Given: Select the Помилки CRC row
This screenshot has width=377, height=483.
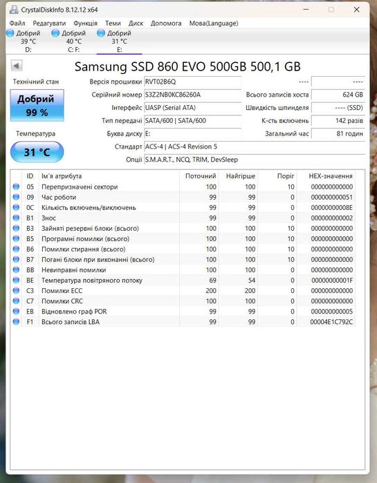Looking at the screenshot, I should tap(183, 301).
